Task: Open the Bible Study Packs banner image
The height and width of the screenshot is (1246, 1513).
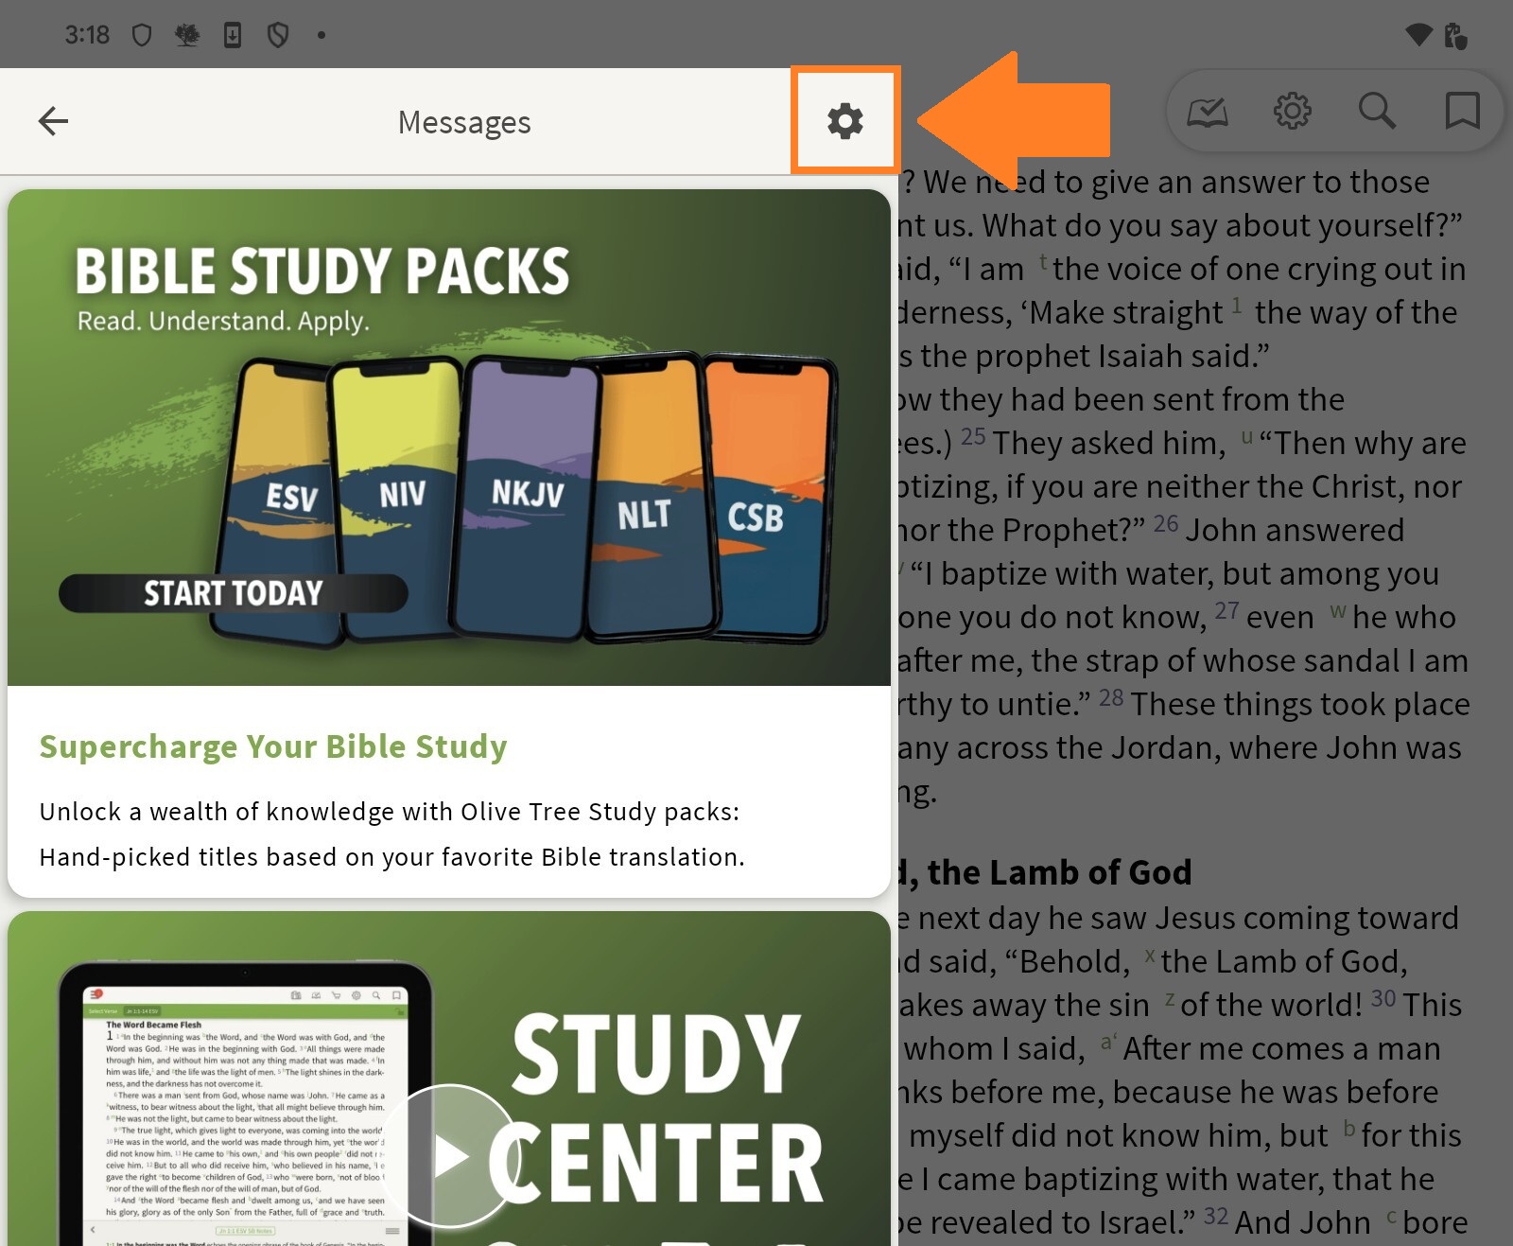Action: coord(449,437)
